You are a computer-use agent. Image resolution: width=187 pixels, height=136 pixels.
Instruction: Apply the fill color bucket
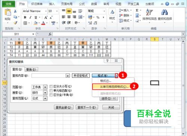(x=36, y=23)
